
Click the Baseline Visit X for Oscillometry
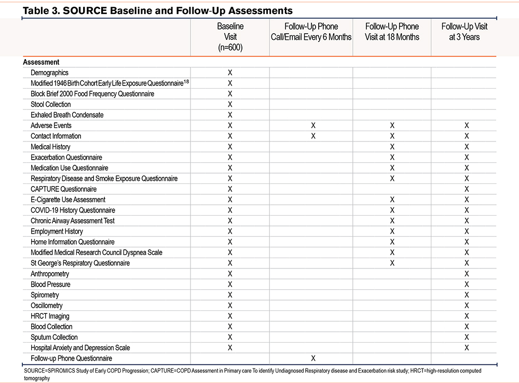(x=230, y=305)
